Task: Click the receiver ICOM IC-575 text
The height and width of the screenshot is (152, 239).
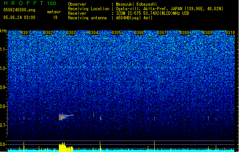Action: coord(152,13)
